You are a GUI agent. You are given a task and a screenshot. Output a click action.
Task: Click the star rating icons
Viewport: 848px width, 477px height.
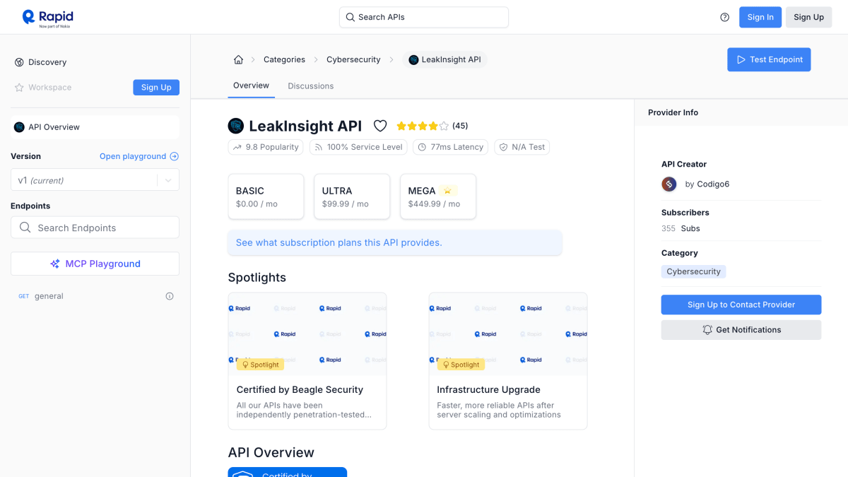422,126
